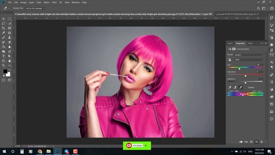The width and height of the screenshot is (275, 155).
Task: Toggle clip adjustment to layer below
Action: 241,142
